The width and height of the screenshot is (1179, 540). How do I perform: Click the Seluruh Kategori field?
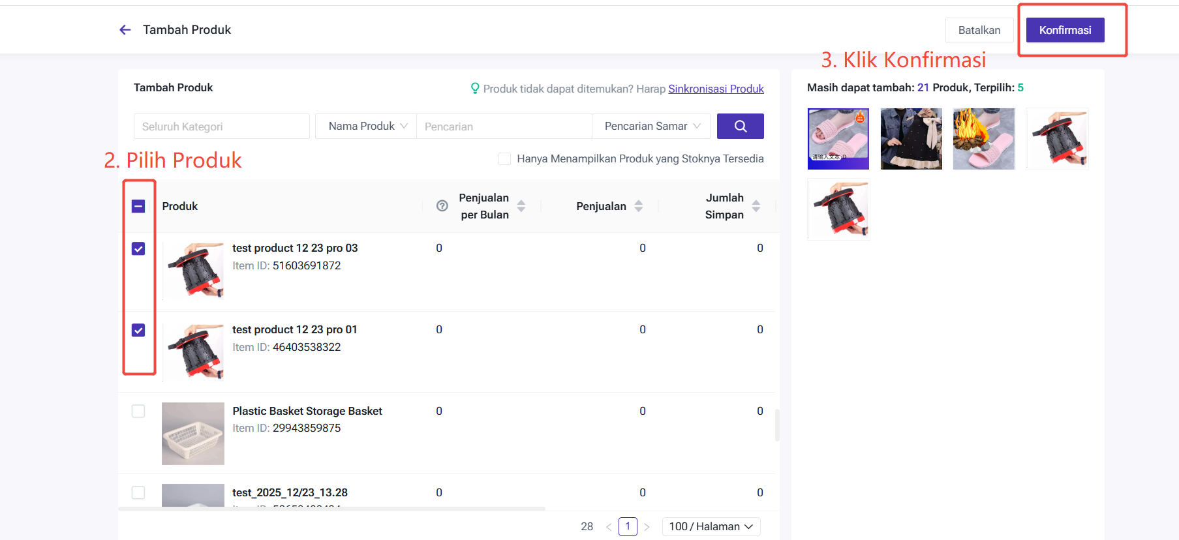[x=221, y=127]
